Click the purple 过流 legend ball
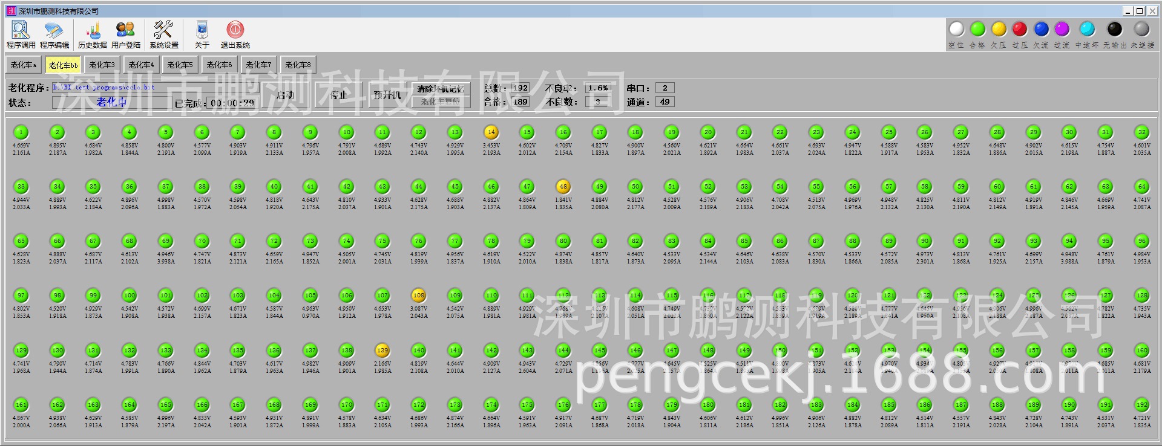 click(x=1062, y=29)
